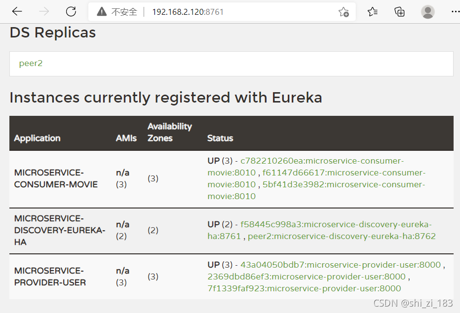Add this page to favorites star icon
Screen dimensions: 460x313
tap(344, 12)
